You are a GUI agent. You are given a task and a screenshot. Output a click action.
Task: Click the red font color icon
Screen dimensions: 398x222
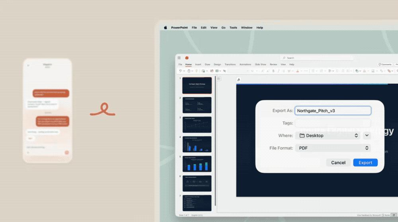[297, 71]
